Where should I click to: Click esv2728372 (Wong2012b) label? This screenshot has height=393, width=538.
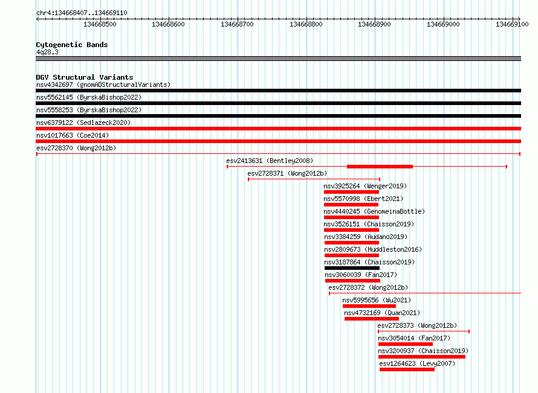(368, 287)
